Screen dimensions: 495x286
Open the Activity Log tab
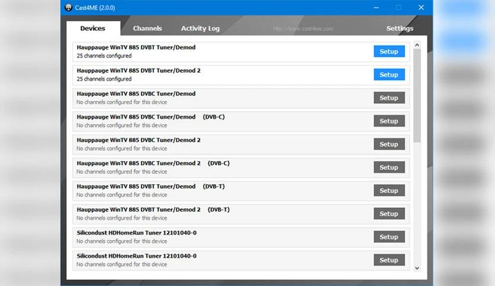point(200,28)
